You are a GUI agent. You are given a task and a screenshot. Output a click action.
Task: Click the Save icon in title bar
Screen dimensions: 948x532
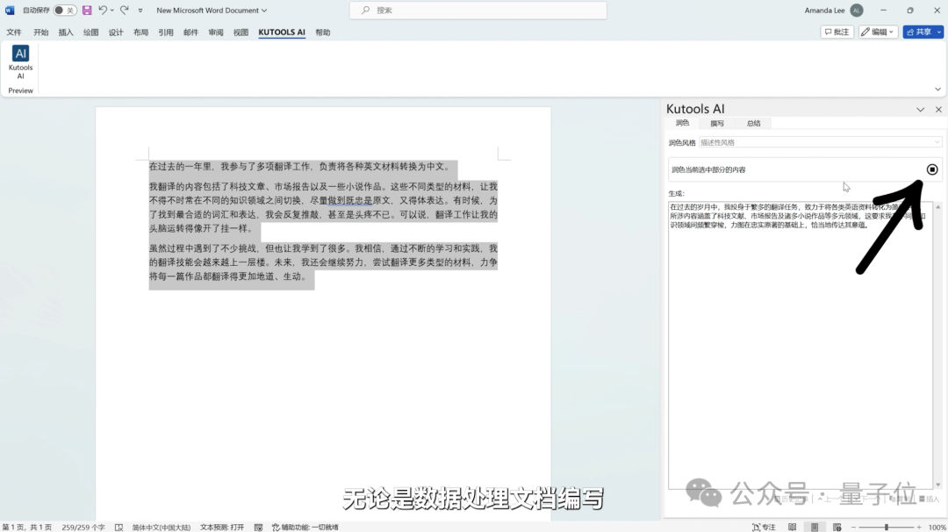pyautogui.click(x=87, y=11)
